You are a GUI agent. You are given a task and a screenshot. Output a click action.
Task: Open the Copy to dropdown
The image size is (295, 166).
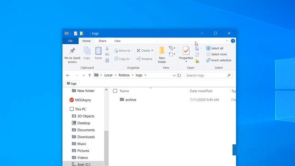[x=123, y=59]
